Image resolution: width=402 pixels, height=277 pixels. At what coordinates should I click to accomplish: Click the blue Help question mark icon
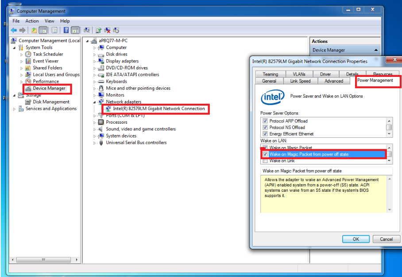pyautogui.click(x=66, y=30)
